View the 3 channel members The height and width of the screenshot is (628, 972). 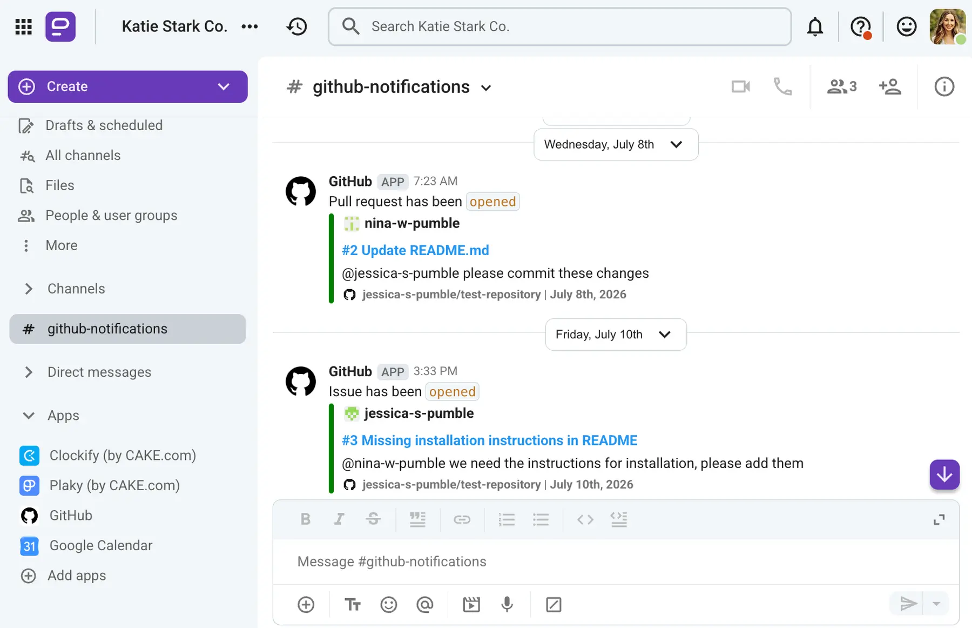pos(842,86)
